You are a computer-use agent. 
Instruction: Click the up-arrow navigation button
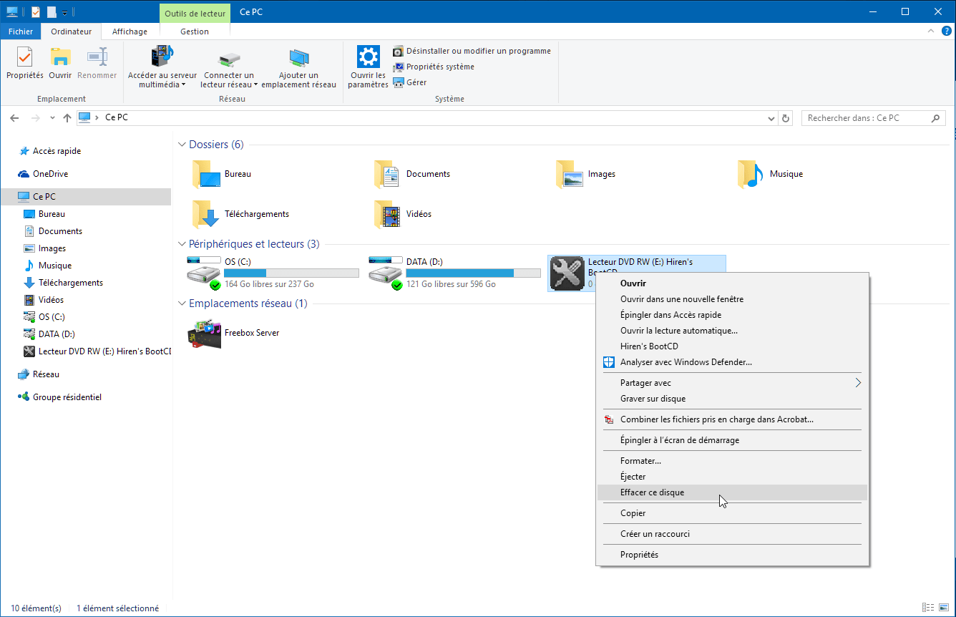(67, 118)
